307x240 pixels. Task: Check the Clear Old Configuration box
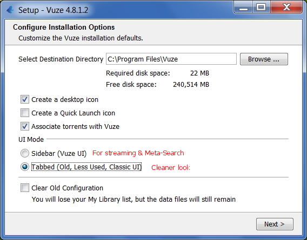tap(25, 188)
